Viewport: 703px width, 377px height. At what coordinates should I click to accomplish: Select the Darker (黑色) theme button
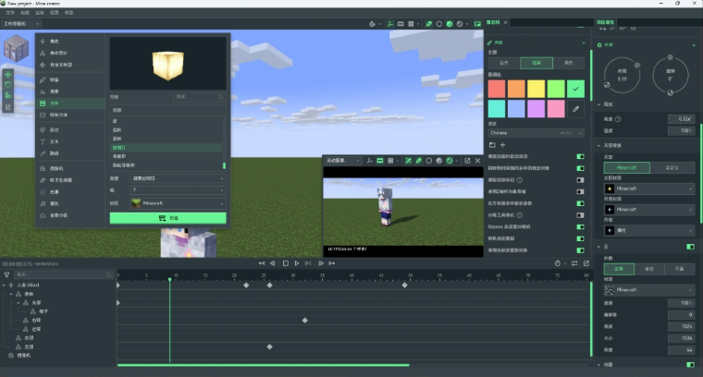coord(569,63)
